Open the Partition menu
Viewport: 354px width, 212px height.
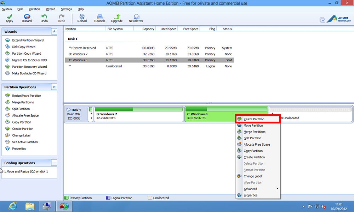pyautogui.click(x=34, y=9)
